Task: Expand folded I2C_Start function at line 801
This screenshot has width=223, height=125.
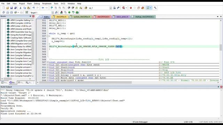Action: (48, 67)
